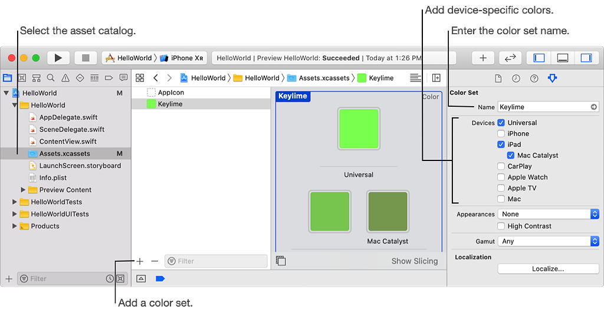
Task: Open the Source Control navigator
Action: [22, 78]
